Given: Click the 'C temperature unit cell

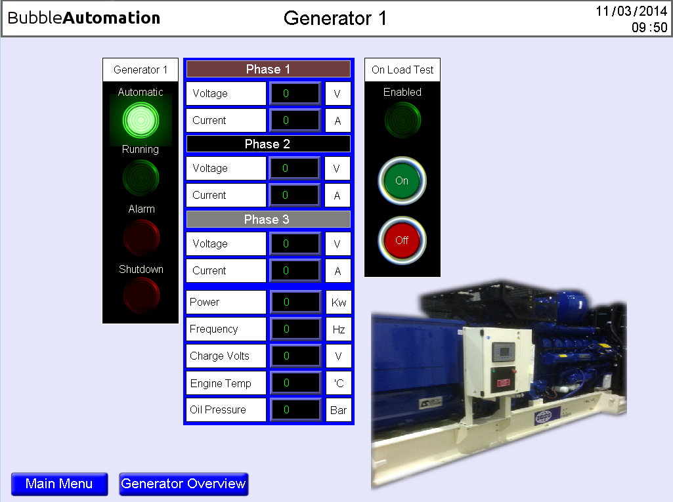Looking at the screenshot, I should [x=339, y=383].
